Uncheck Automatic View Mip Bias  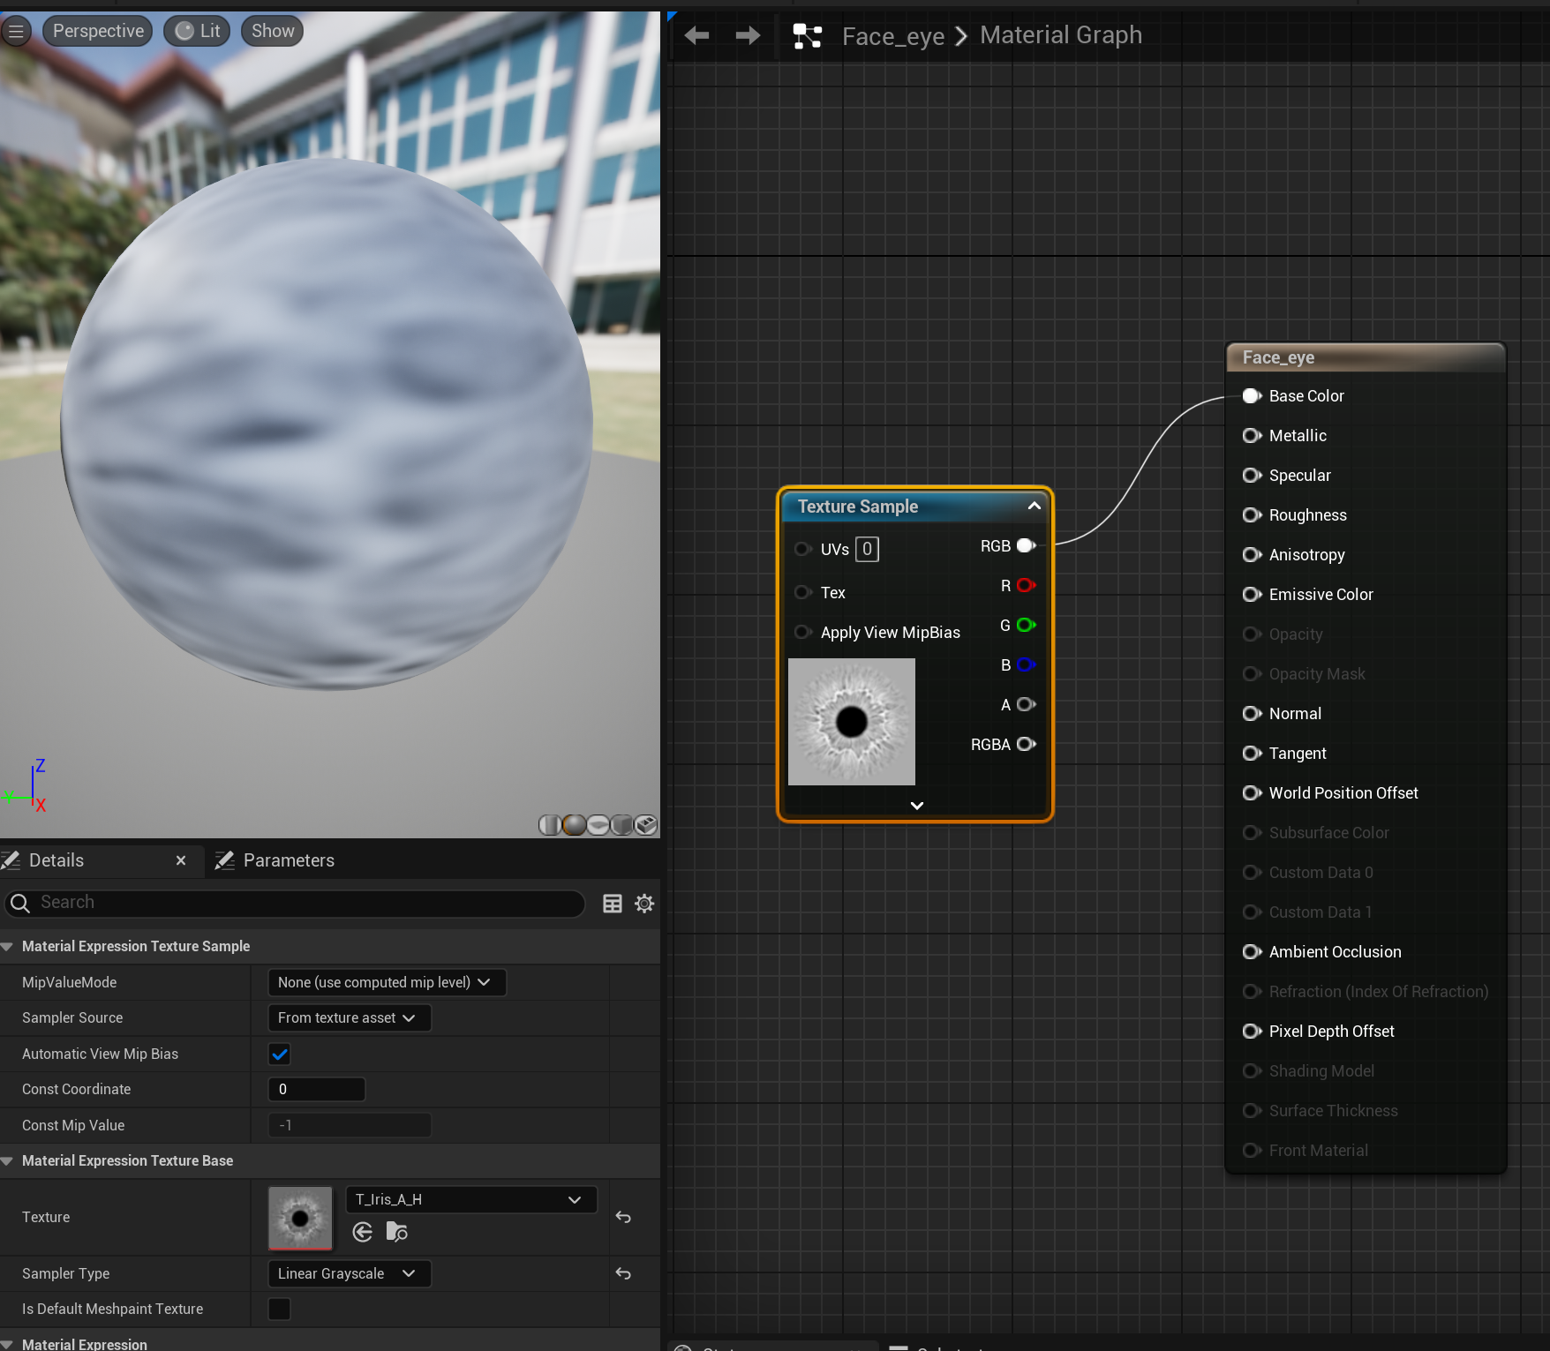click(279, 1053)
